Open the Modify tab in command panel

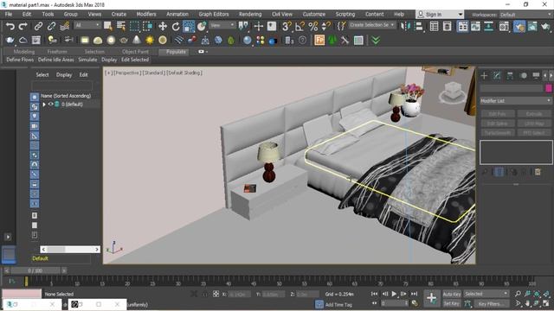click(497, 75)
